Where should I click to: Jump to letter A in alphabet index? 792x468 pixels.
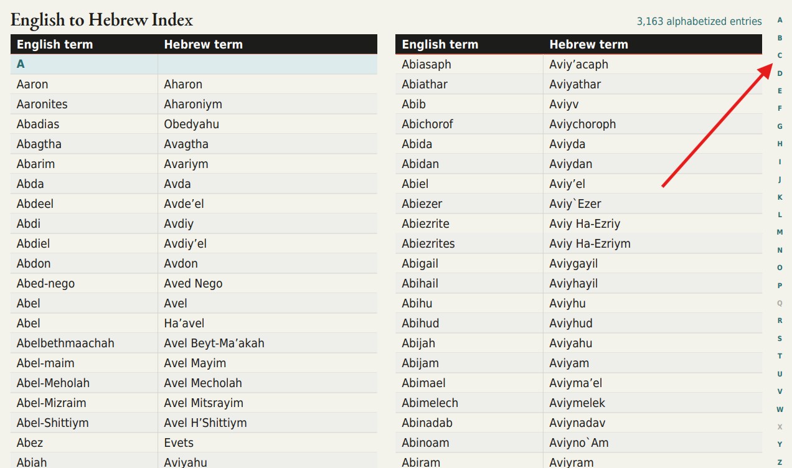point(780,21)
